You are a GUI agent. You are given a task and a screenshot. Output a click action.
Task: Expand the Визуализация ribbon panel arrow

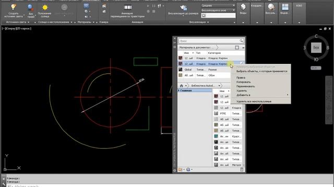[208, 22]
